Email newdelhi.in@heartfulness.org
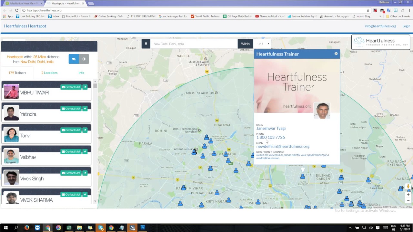This screenshot has height=232, width=413. pos(283,146)
